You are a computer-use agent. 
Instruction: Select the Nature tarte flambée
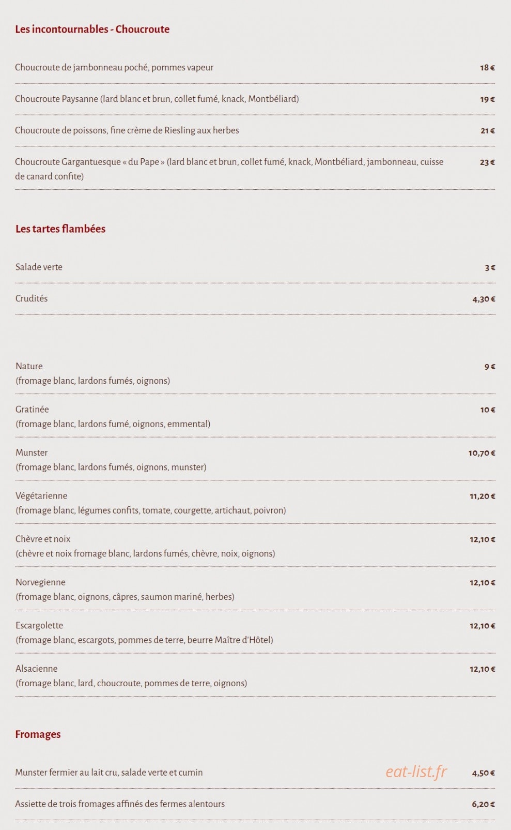(255, 373)
